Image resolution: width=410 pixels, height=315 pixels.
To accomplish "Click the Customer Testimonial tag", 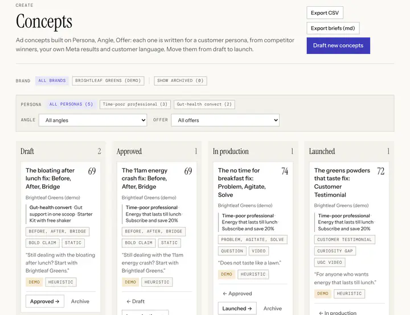I will (x=345, y=239).
